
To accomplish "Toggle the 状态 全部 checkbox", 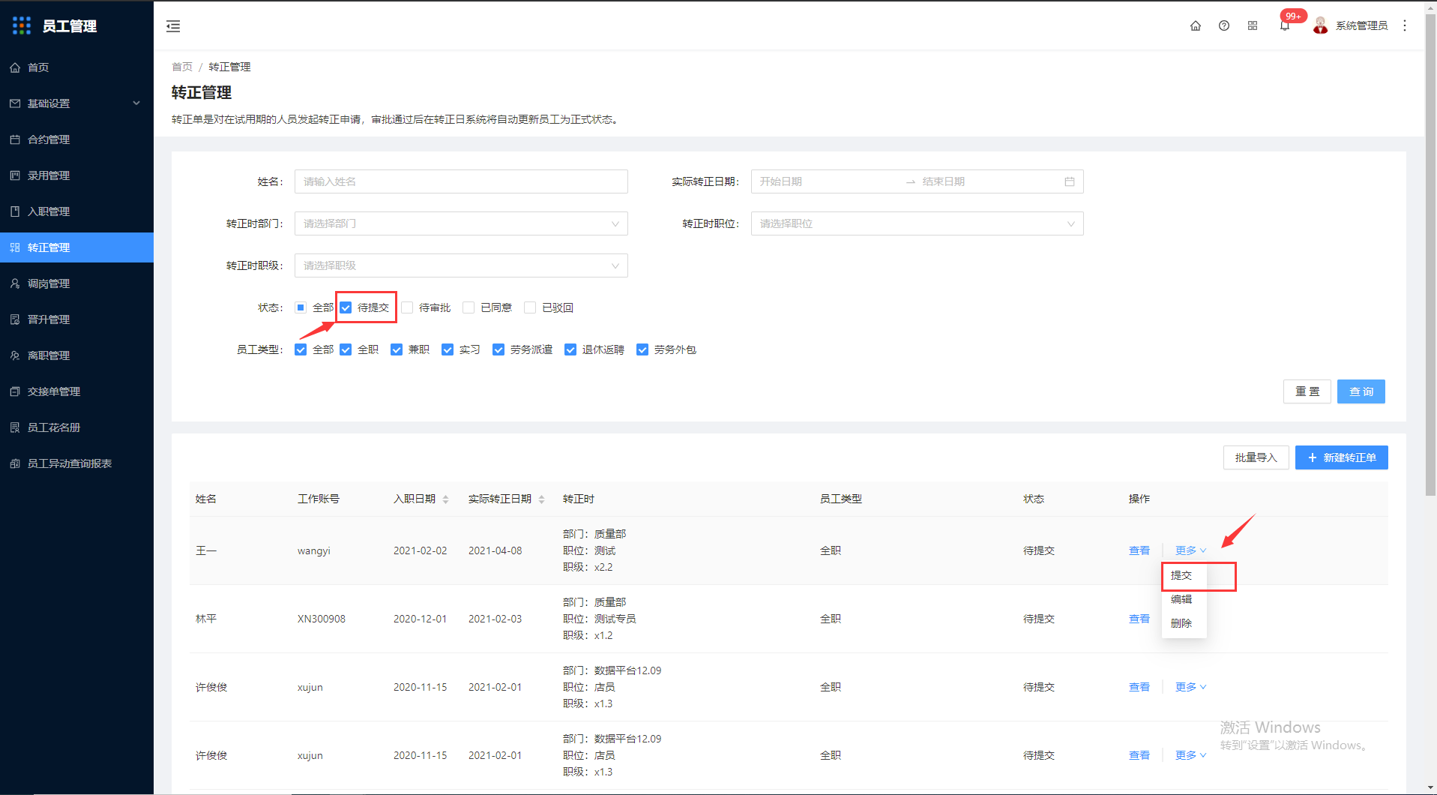I will (x=301, y=307).
